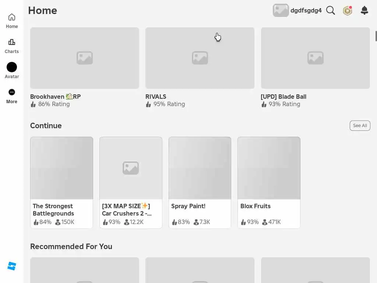Open The Strongest Battlegrounds card image
The height and width of the screenshot is (283, 377).
(x=61, y=168)
